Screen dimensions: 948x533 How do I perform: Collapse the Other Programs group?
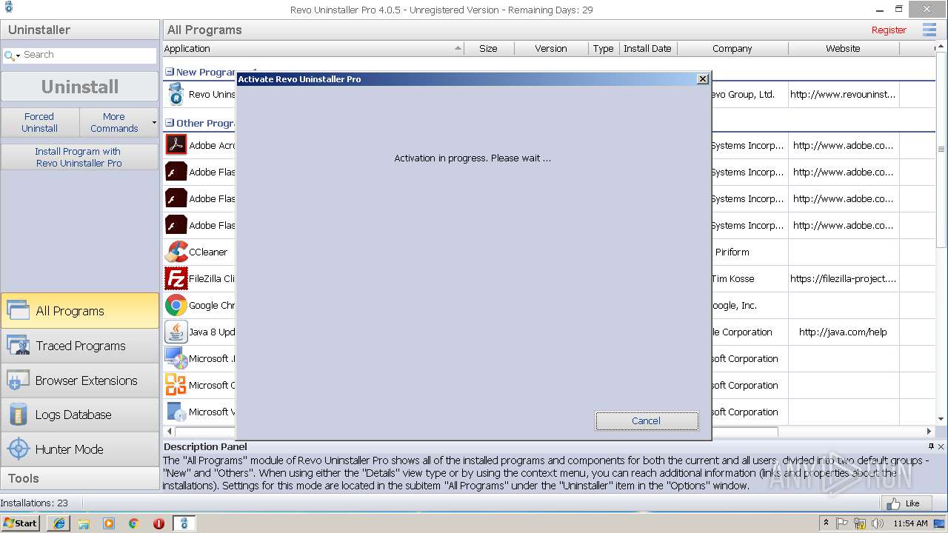(170, 123)
